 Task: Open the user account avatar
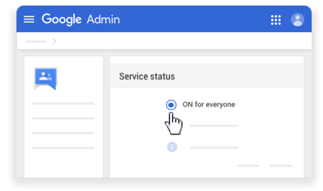pyautogui.click(x=297, y=20)
